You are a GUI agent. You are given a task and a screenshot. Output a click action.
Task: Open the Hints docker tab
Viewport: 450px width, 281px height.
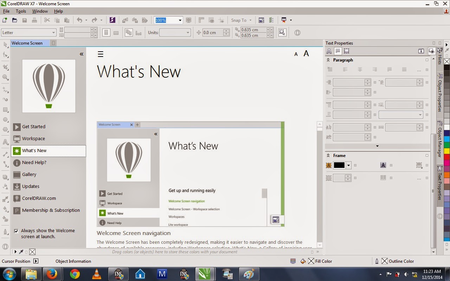coord(439,57)
